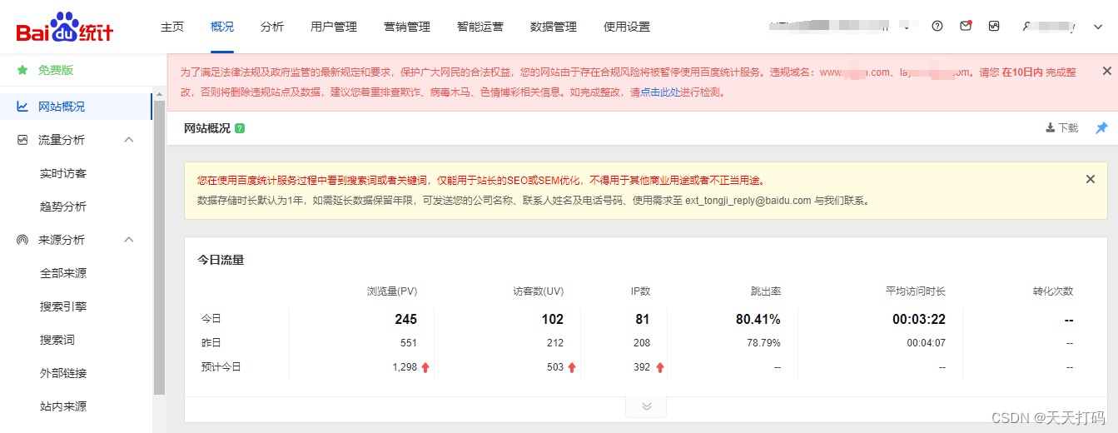Switch to 智能运营 tab

480,27
